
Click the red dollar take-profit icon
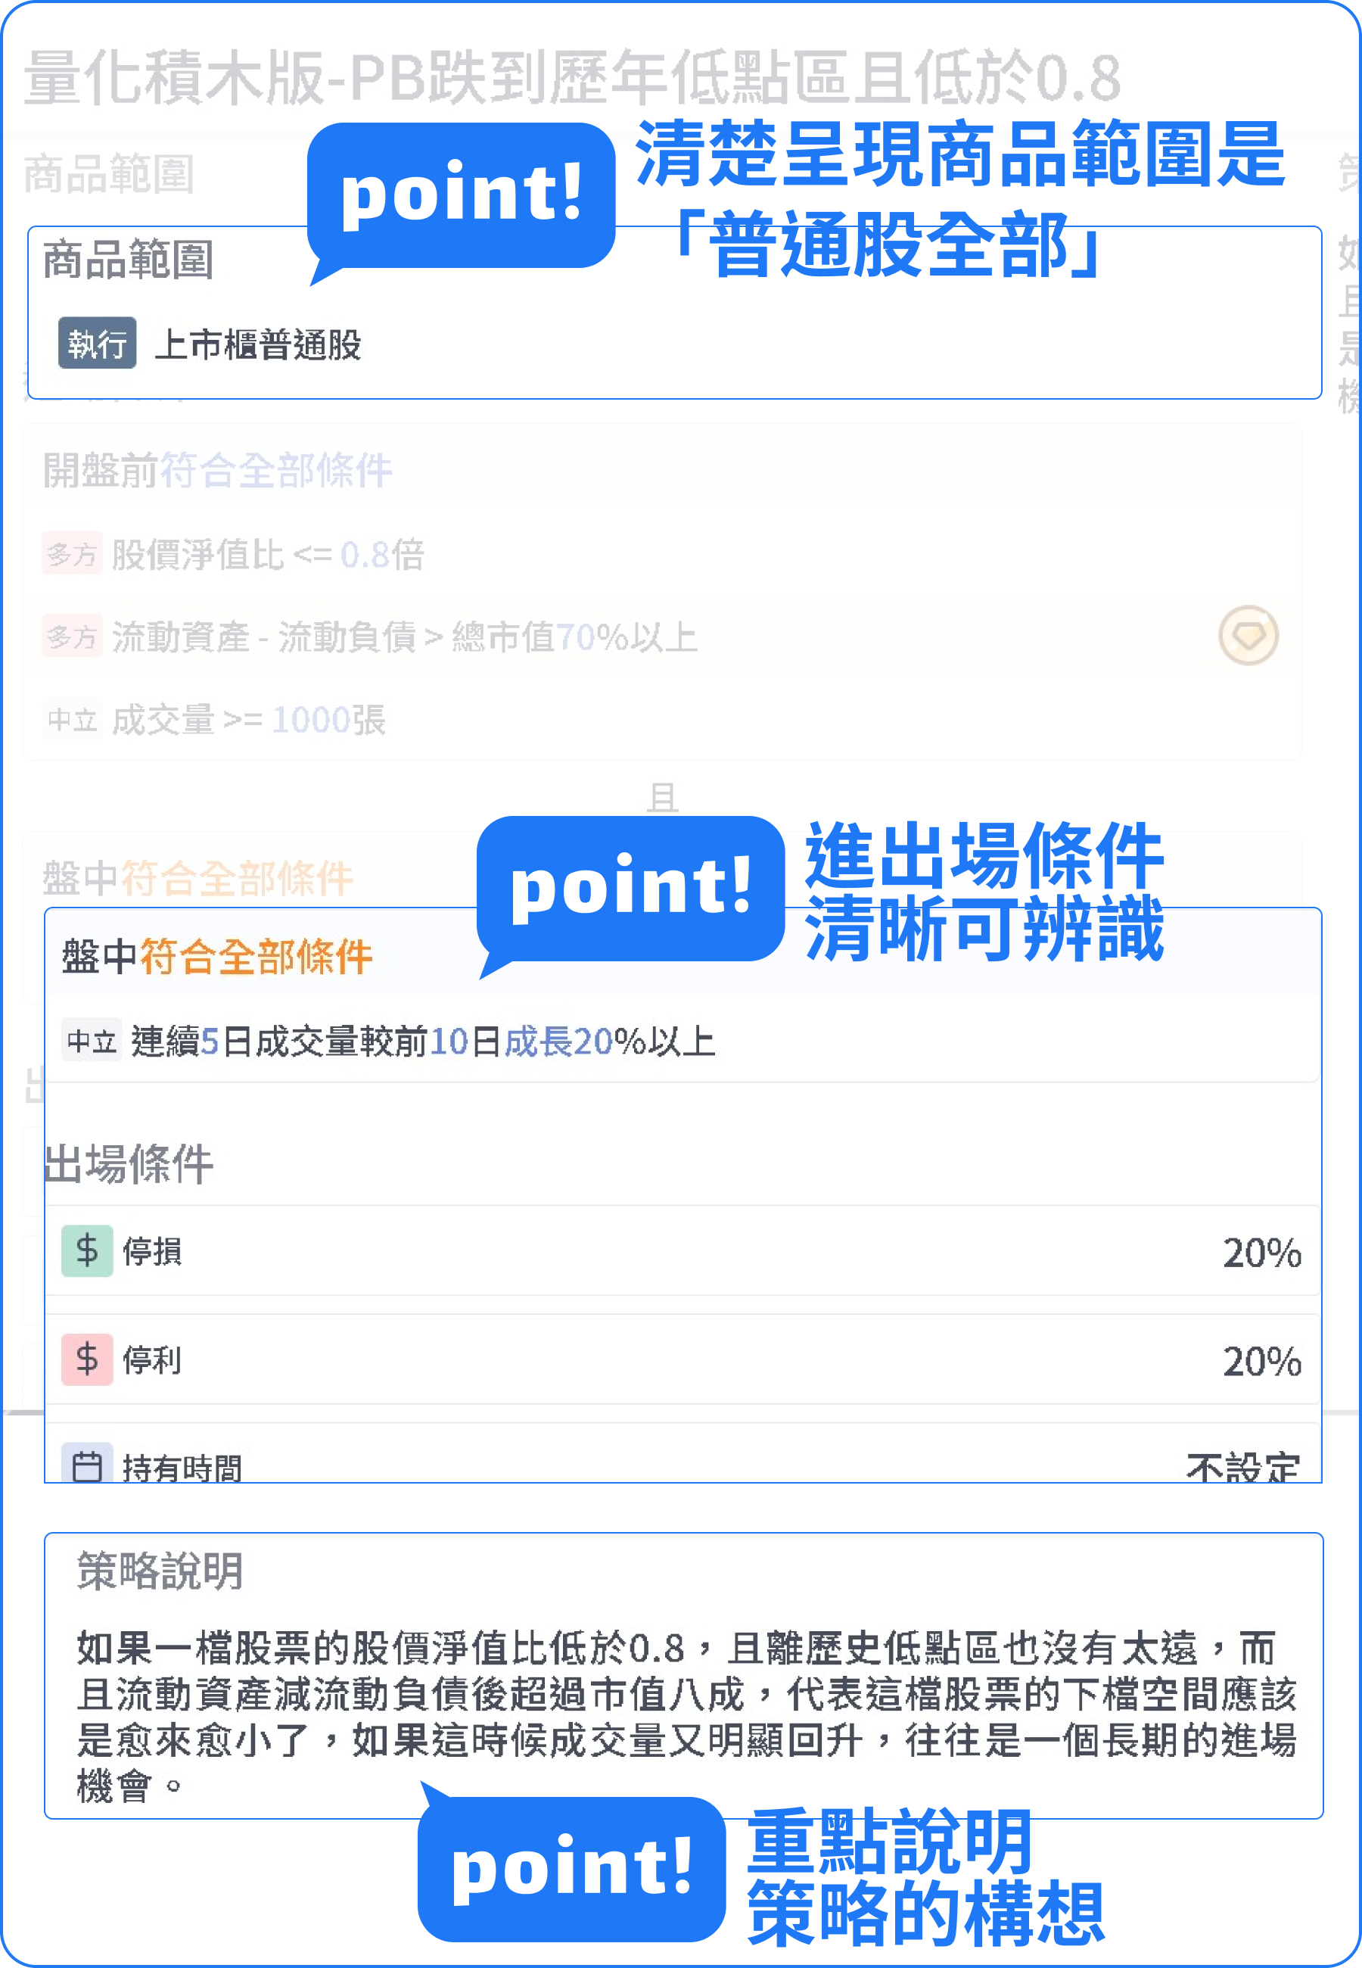click(x=86, y=1359)
